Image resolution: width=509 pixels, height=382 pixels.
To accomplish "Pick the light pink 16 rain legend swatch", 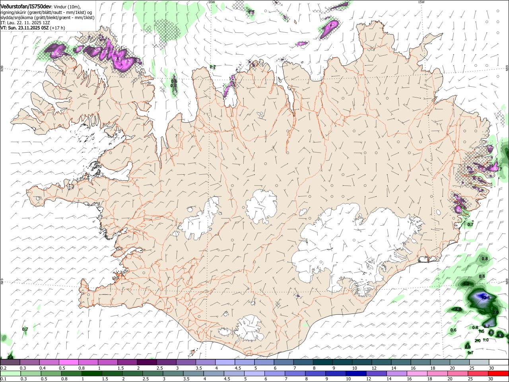I will 418,374.
